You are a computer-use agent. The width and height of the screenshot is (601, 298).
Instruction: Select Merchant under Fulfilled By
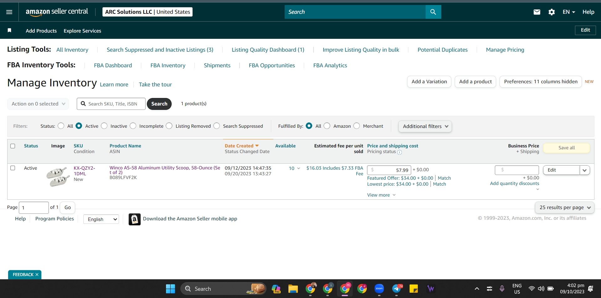coord(357,126)
